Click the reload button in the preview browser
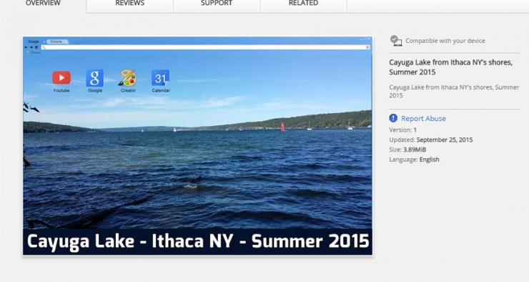The width and height of the screenshot is (529, 282). [x=36, y=47]
